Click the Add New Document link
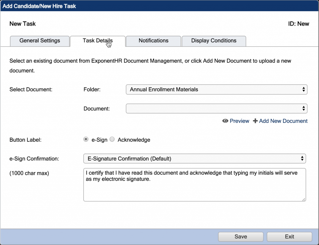Screen dimensions: 319x245 pyautogui.click(x=283, y=121)
